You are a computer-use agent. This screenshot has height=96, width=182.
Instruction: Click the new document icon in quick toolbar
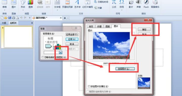pos(2,18)
